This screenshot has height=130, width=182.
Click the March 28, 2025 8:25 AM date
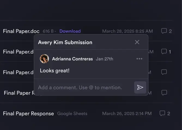[127, 31]
